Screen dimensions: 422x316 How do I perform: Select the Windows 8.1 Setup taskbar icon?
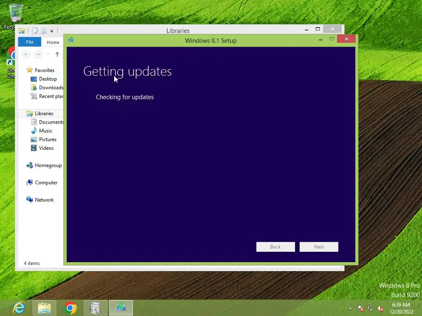(x=121, y=308)
